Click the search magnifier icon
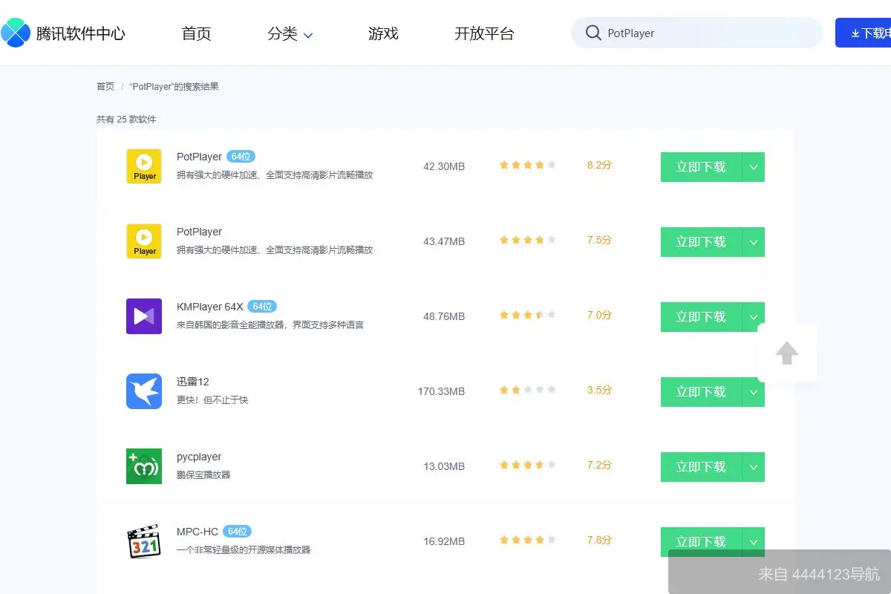The width and height of the screenshot is (891, 594). coord(593,33)
